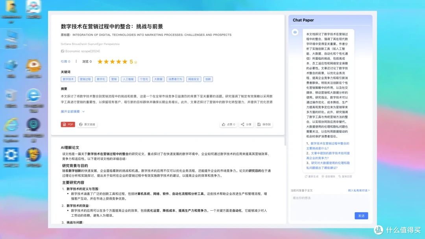This screenshot has height=239, width=425.
Task: Click the journal icon before Economic scope
Action: (63, 51)
